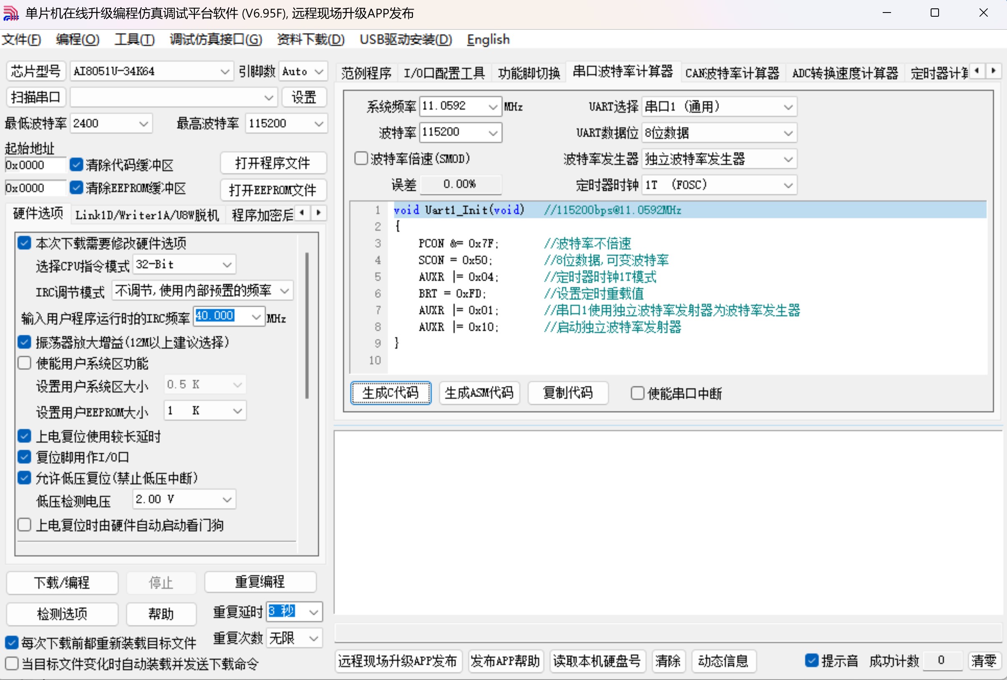
Task: Open USB驱动安装(D) menu
Action: click(x=405, y=40)
